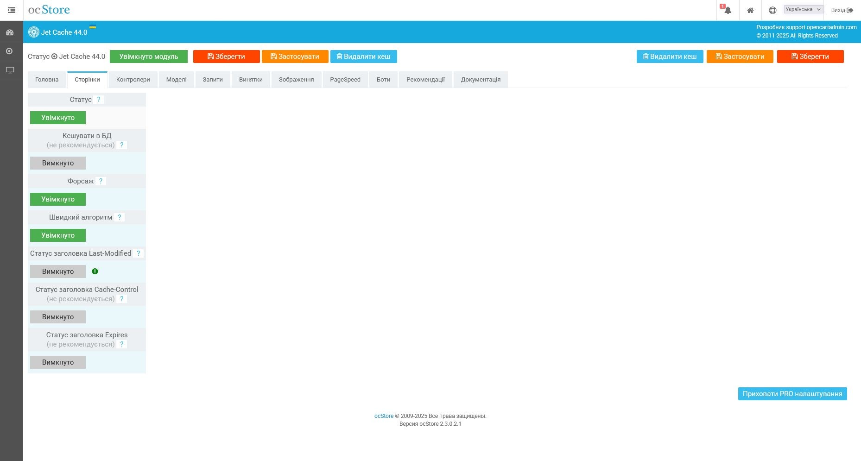861x461 pixels.
Task: Click the monitor icon in left sidebar
Action: pyautogui.click(x=10, y=69)
